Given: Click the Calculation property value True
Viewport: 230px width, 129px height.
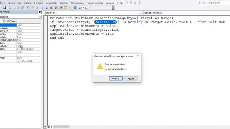Looking at the screenshot, I should pyautogui.click(x=29, y=37).
